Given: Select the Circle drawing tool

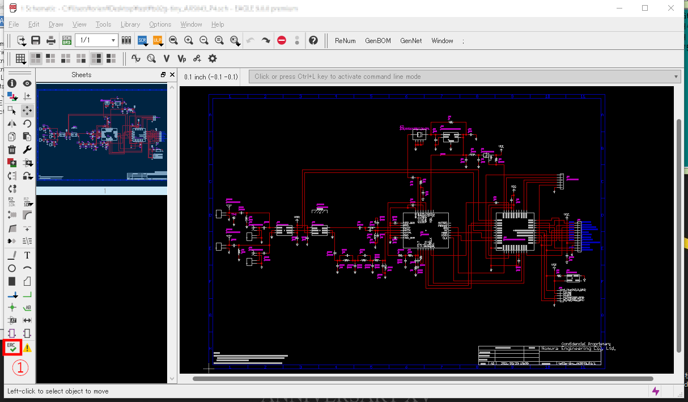Looking at the screenshot, I should coord(12,268).
